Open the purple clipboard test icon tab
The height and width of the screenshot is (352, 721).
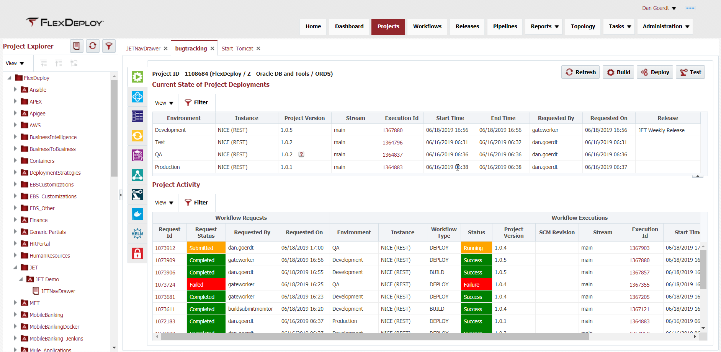[137, 155]
